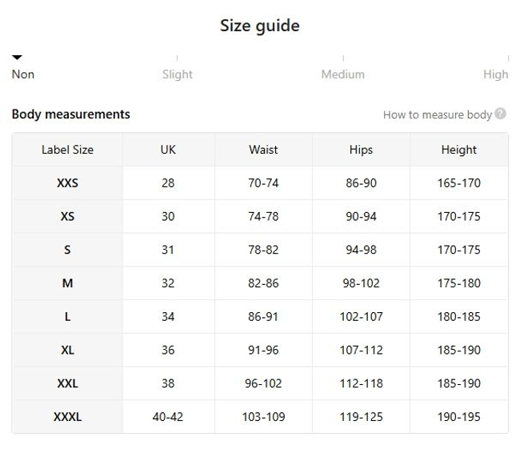Click the 'Label Size' column header

tap(67, 150)
